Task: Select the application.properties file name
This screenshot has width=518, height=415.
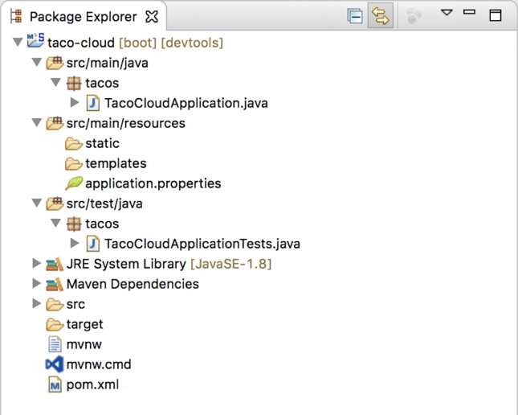Action: [x=153, y=183]
